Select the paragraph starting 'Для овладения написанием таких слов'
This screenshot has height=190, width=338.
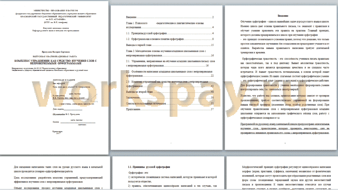(58, 169)
